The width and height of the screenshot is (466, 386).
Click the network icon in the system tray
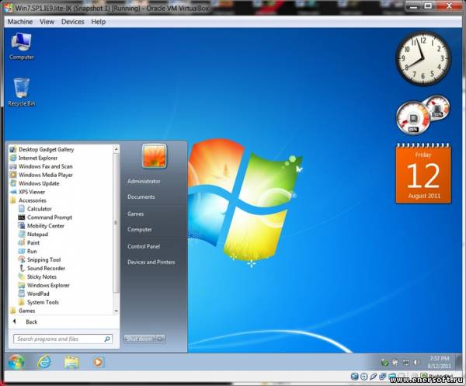point(405,362)
